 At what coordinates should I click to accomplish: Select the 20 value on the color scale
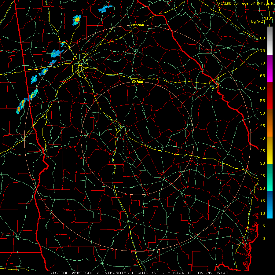[x=262, y=188]
